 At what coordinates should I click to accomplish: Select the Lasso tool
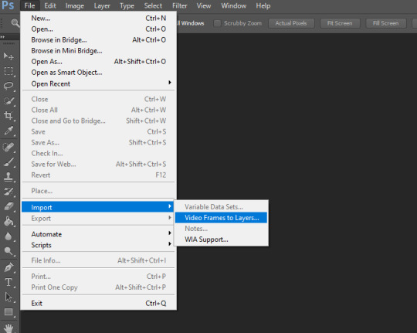click(8, 86)
